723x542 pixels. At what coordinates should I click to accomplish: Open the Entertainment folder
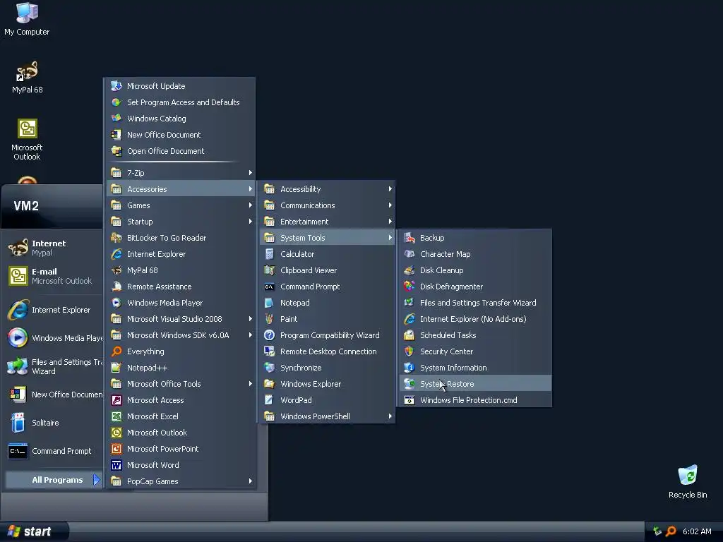click(328, 221)
